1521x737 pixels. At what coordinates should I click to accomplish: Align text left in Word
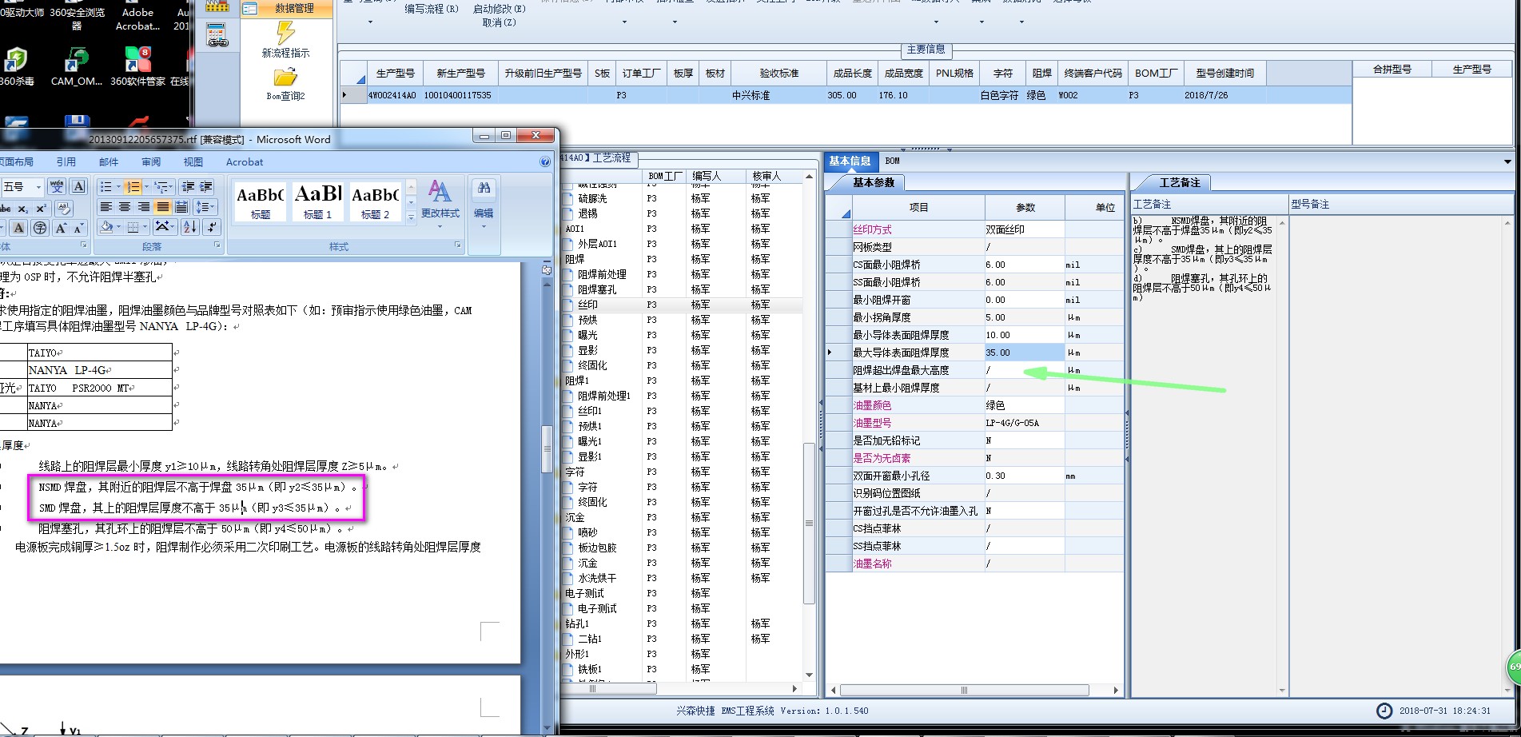pyautogui.click(x=106, y=206)
